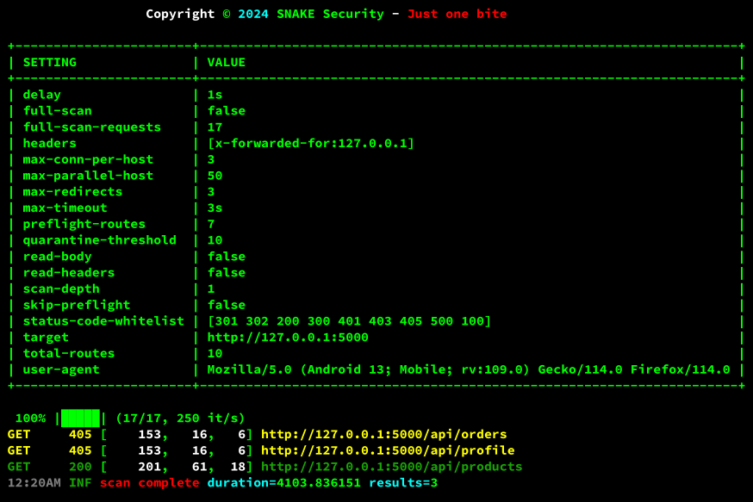
Task: Click the red 'Just one bite' tagline
Action: pos(457,14)
